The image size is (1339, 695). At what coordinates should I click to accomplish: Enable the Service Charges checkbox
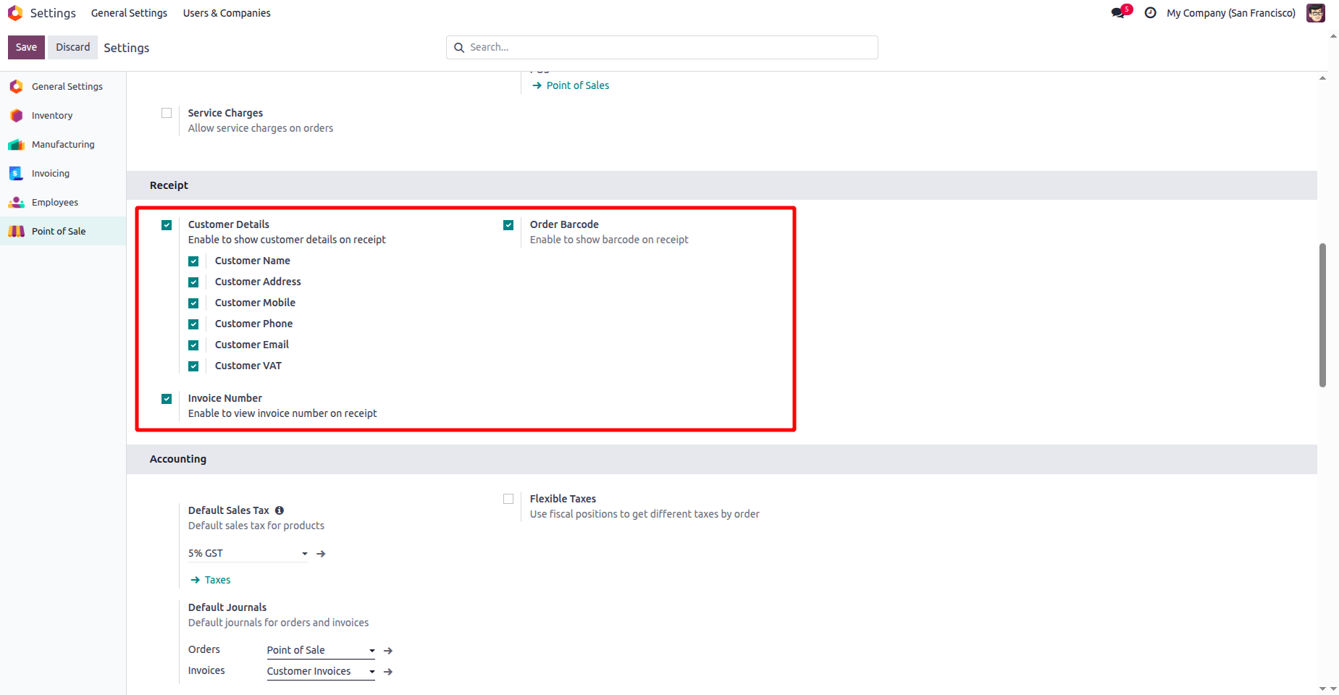tap(167, 113)
